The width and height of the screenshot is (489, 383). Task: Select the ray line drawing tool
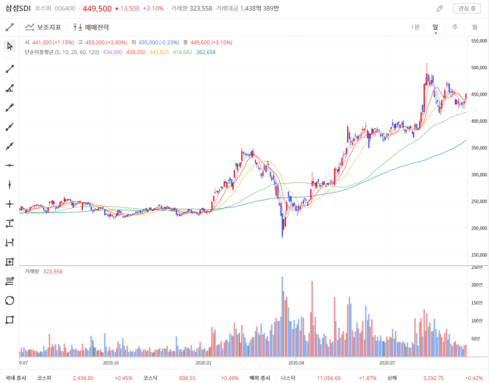coord(10,127)
